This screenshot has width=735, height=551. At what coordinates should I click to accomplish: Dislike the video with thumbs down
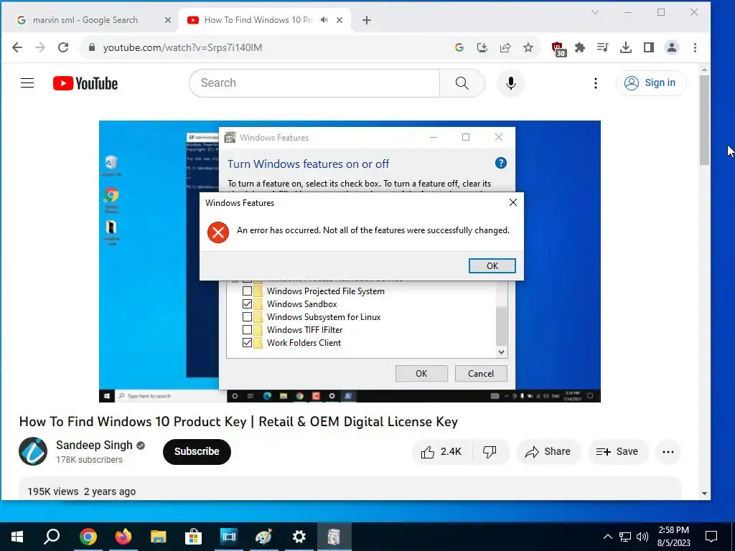(x=490, y=452)
